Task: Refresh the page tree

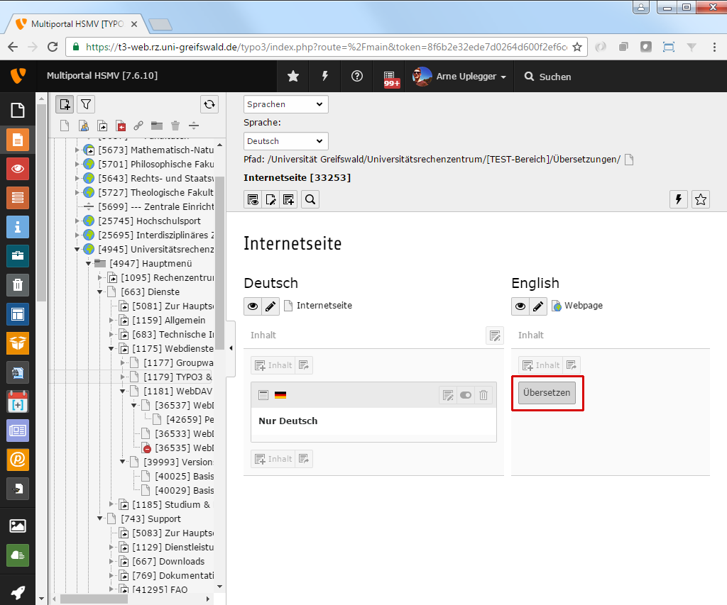Action: click(x=209, y=104)
